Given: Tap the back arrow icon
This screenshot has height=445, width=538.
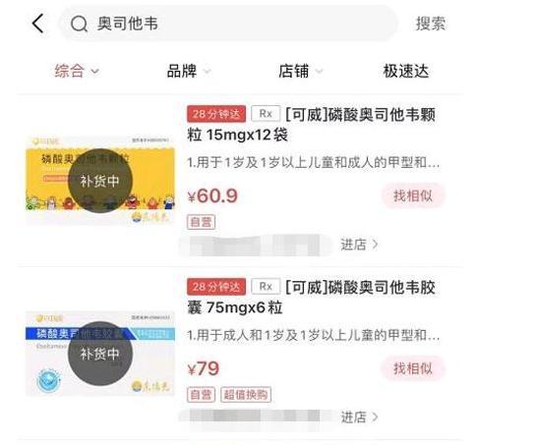Looking at the screenshot, I should 37,24.
